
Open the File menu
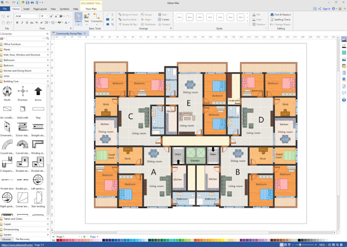(4, 9)
